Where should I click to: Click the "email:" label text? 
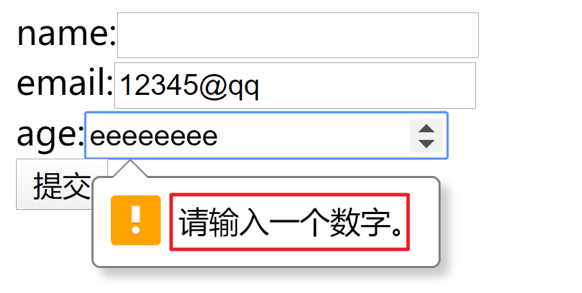point(65,82)
